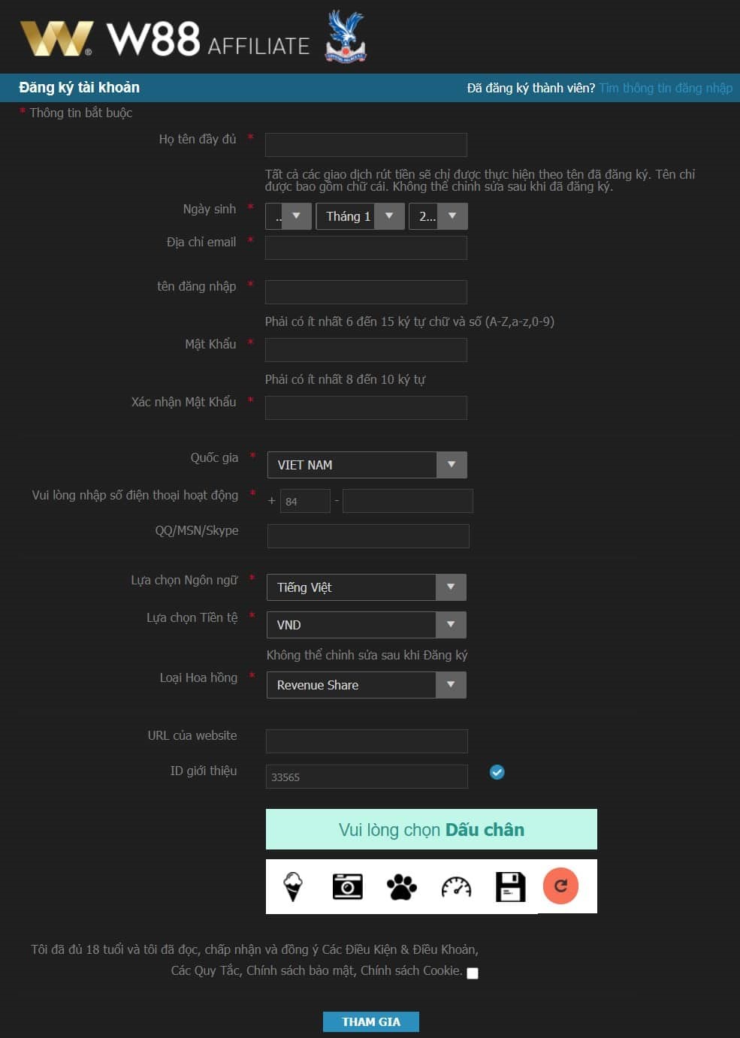Focus the Họ tên đầy đủ input

tap(366, 145)
